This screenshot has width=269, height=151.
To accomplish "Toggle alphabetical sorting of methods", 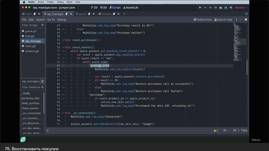I will 42,81.
